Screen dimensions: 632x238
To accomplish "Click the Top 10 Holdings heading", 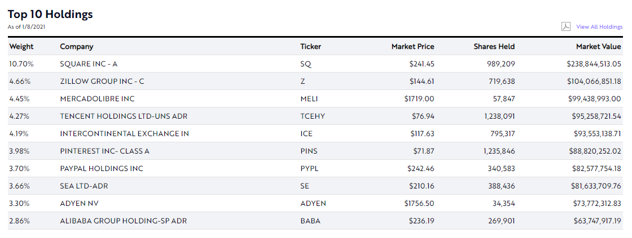I will pos(50,15).
